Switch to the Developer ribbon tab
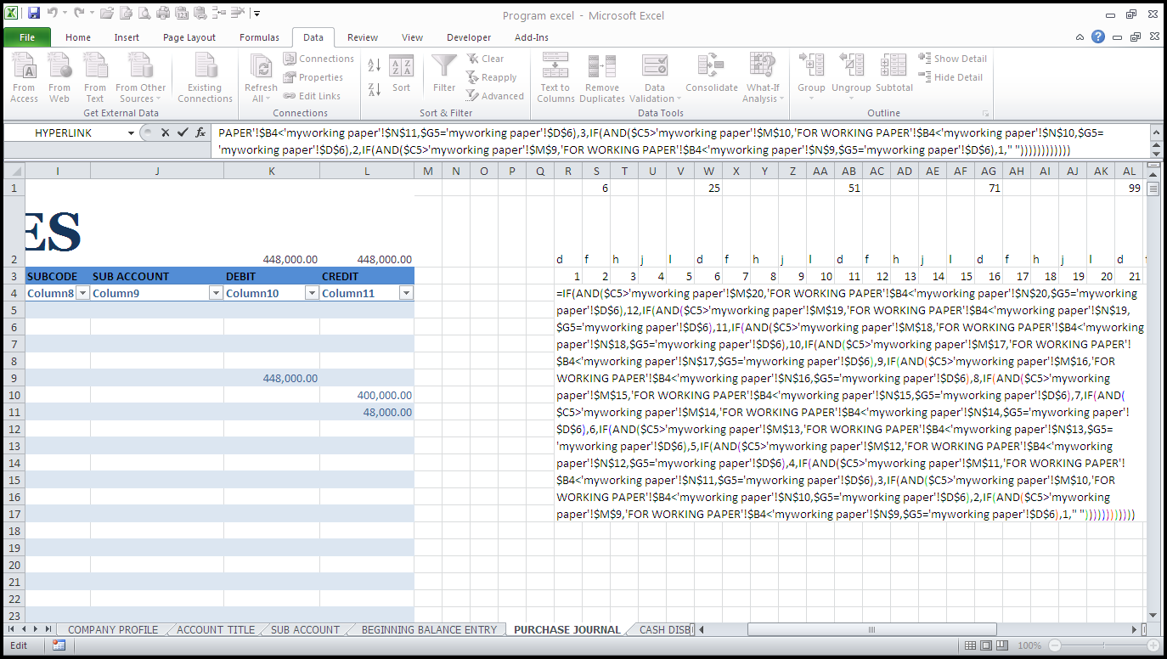This screenshot has height=659, width=1167. (469, 37)
